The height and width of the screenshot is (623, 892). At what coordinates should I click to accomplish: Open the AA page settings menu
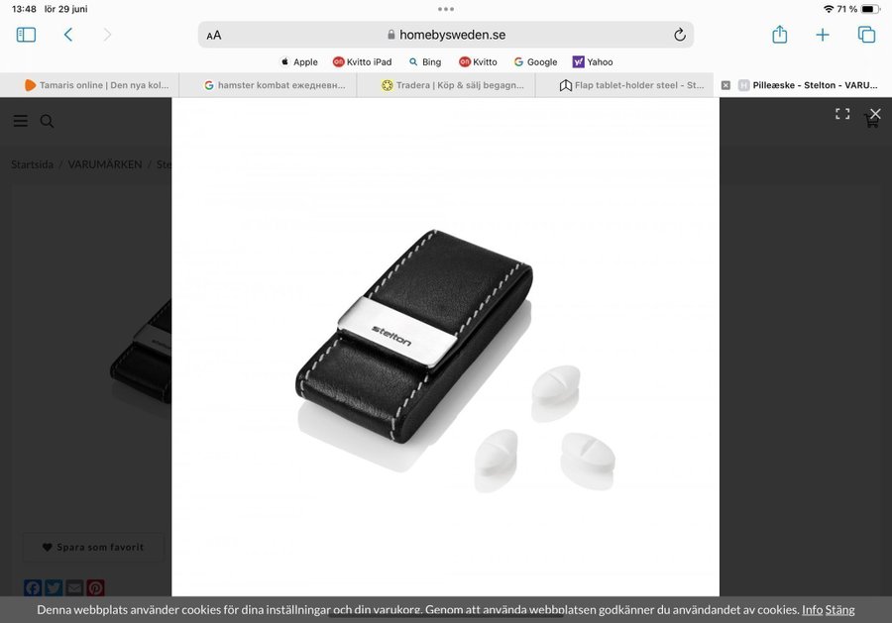(x=214, y=35)
